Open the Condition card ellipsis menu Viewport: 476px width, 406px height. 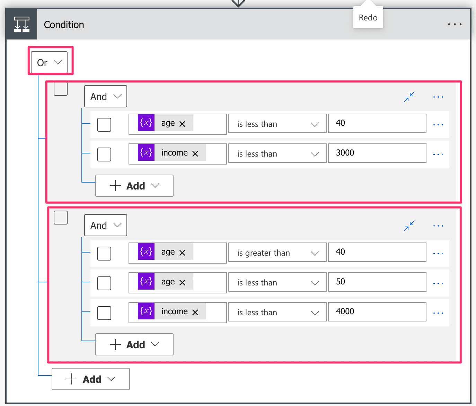click(x=454, y=25)
